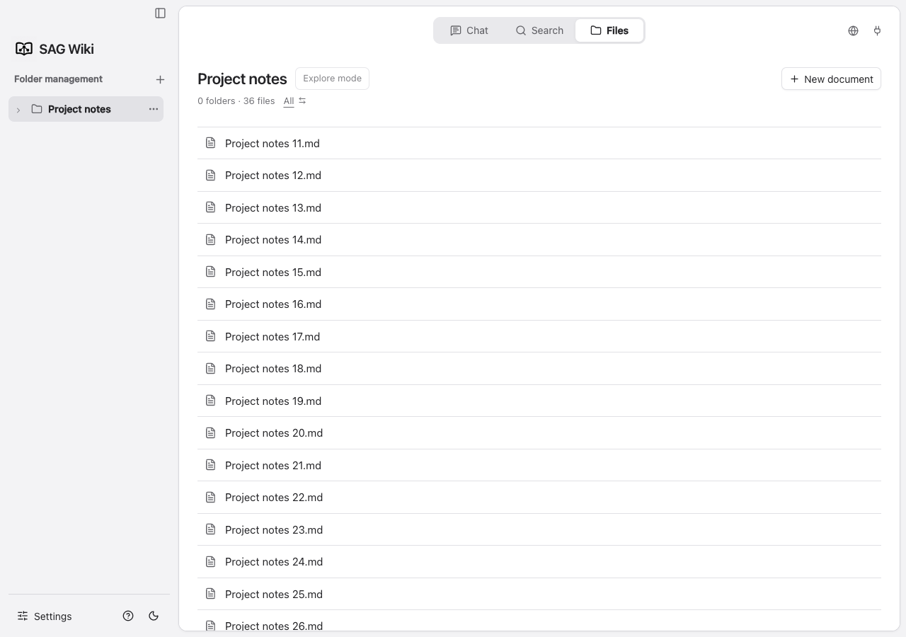Viewport: 906px width, 637px height.
Task: Click file icon of Project notes 23.md
Action: point(210,529)
